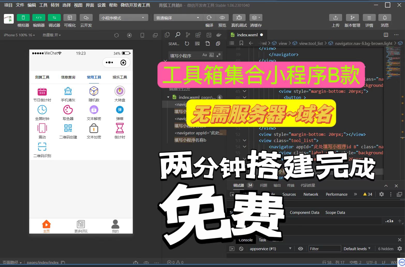Click the preview (预览) eye icon
Screen dimensions: 405x267
click(222, 18)
